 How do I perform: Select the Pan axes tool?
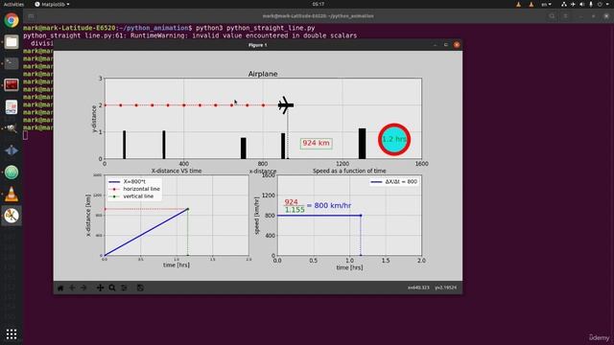pyautogui.click(x=100, y=287)
